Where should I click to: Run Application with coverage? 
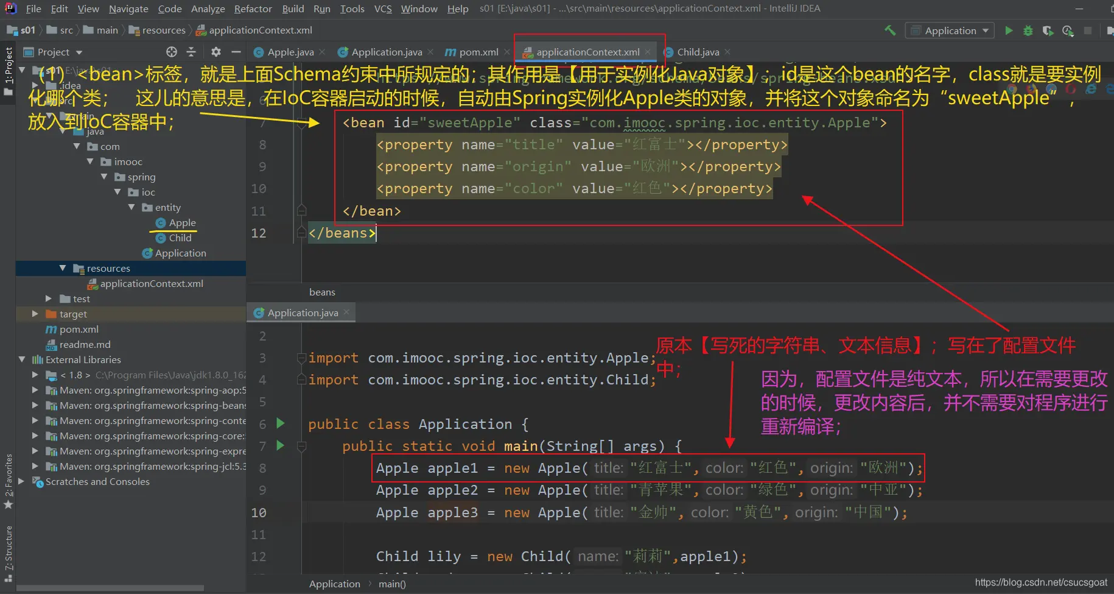pyautogui.click(x=1048, y=30)
